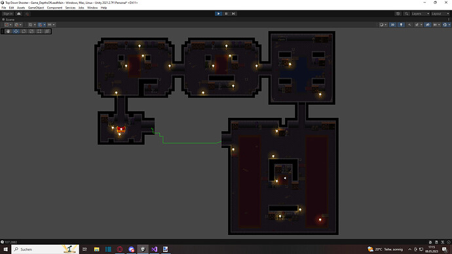Select the Move tool
The height and width of the screenshot is (254, 452).
point(16,31)
